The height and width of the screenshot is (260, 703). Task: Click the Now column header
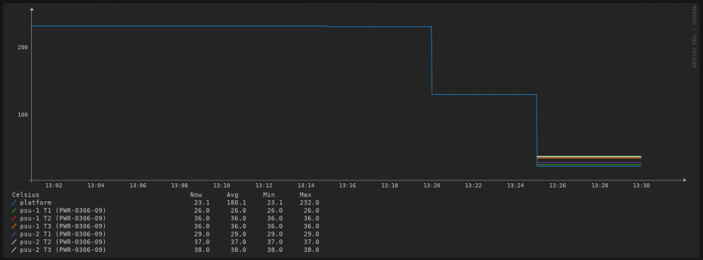[196, 195]
